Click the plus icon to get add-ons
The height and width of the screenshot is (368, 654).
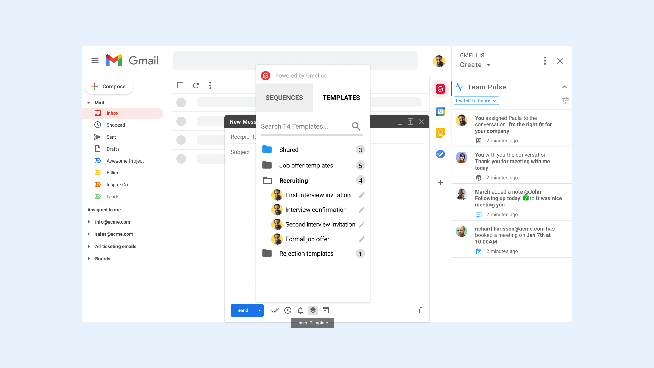pyautogui.click(x=440, y=183)
